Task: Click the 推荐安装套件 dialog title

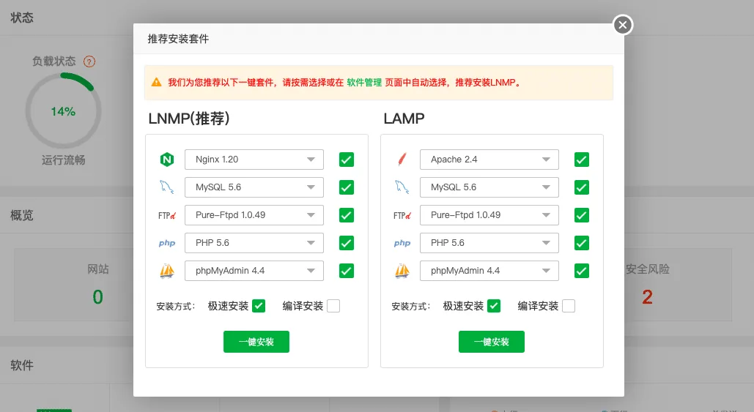Action: coord(178,39)
